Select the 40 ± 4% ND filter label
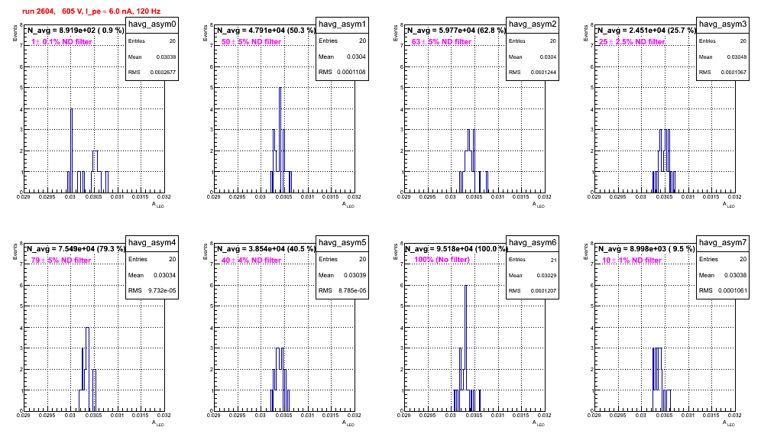This screenshot has height=437, width=761. tap(251, 261)
